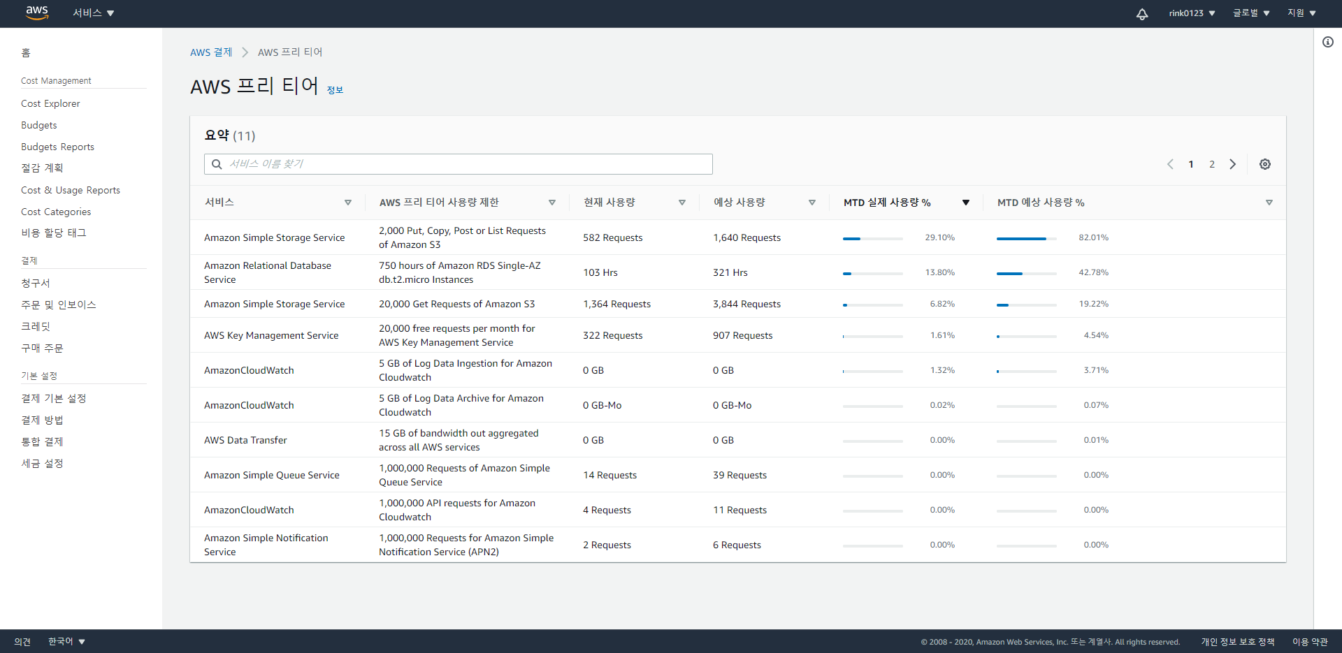The width and height of the screenshot is (1342, 653).
Task: Go to next page with right chevron
Action: pyautogui.click(x=1233, y=164)
